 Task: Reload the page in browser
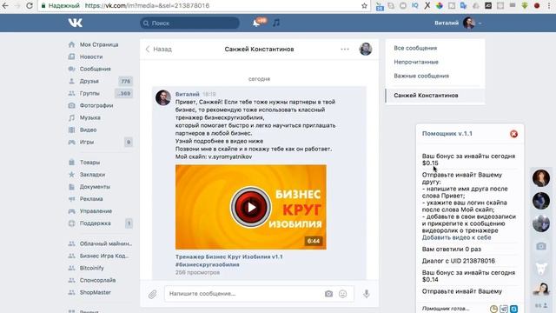pyautogui.click(x=30, y=6)
